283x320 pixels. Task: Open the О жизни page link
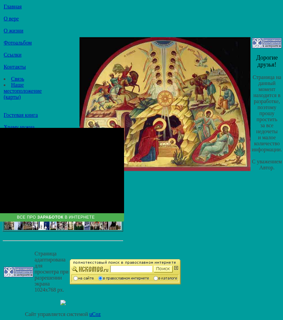point(13,31)
